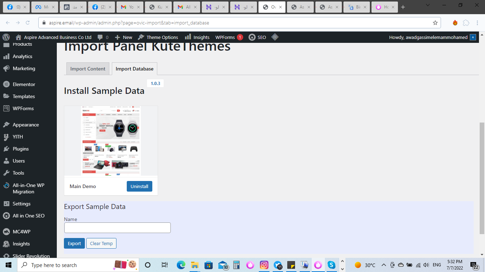Open WPForms admin bar item
The image size is (485, 272).
click(229, 37)
